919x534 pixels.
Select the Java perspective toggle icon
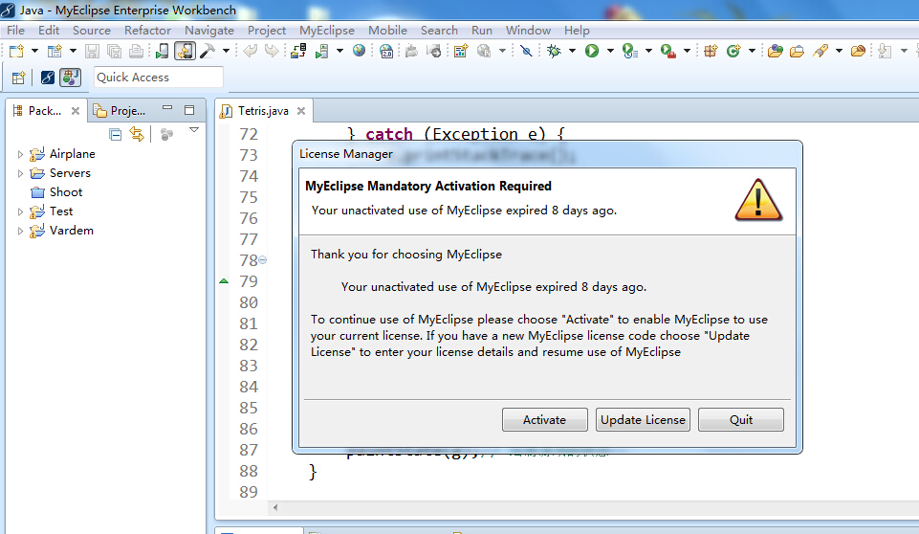[x=70, y=78]
